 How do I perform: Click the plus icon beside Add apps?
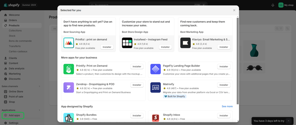point(5,115)
